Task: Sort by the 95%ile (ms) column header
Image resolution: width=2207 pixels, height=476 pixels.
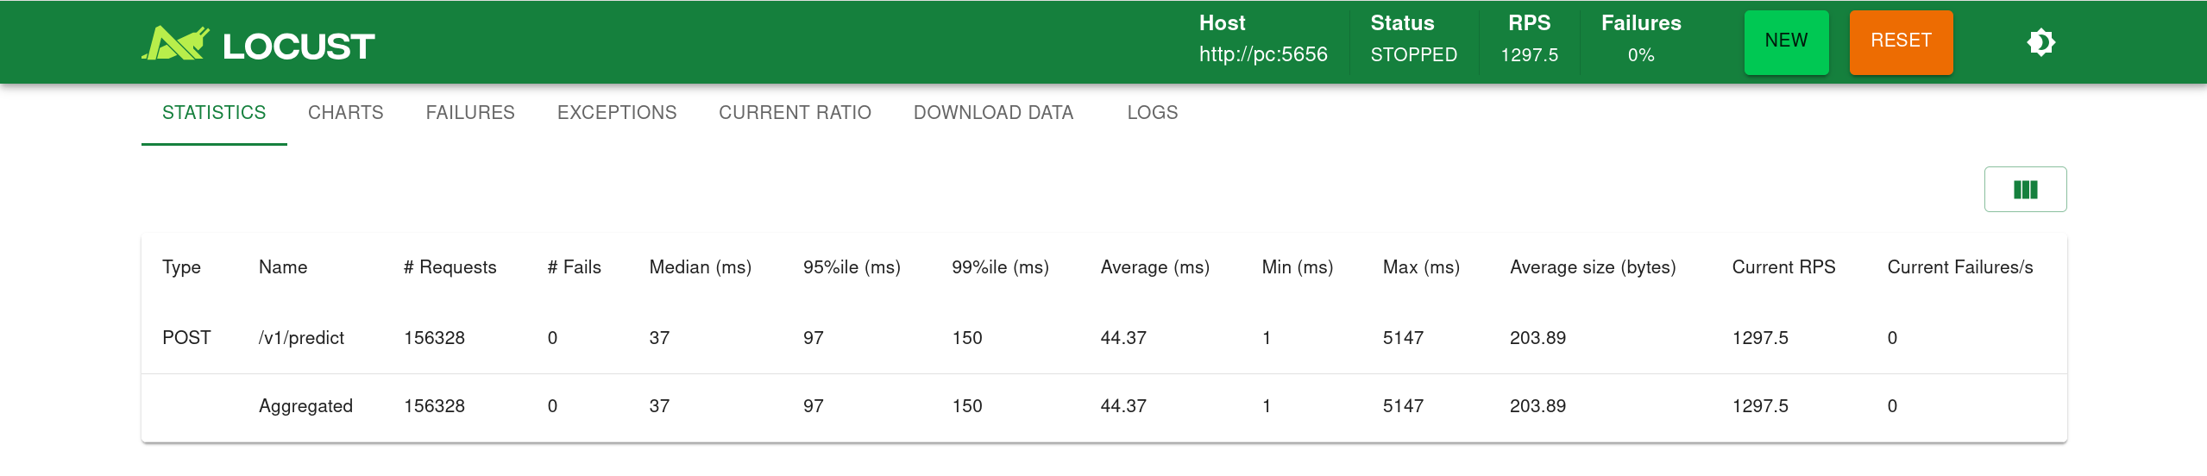Action: tap(852, 267)
